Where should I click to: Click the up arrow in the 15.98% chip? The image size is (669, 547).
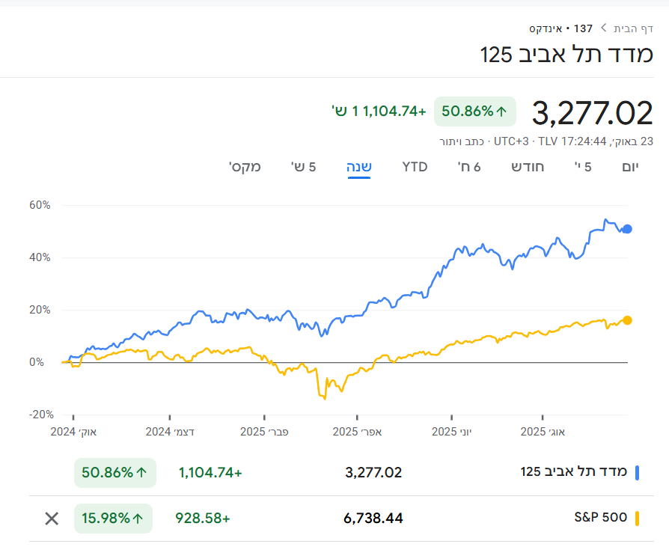pos(138,519)
